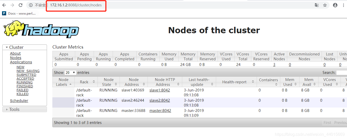Open the slave2:8042 node HTTP link

tap(160, 100)
